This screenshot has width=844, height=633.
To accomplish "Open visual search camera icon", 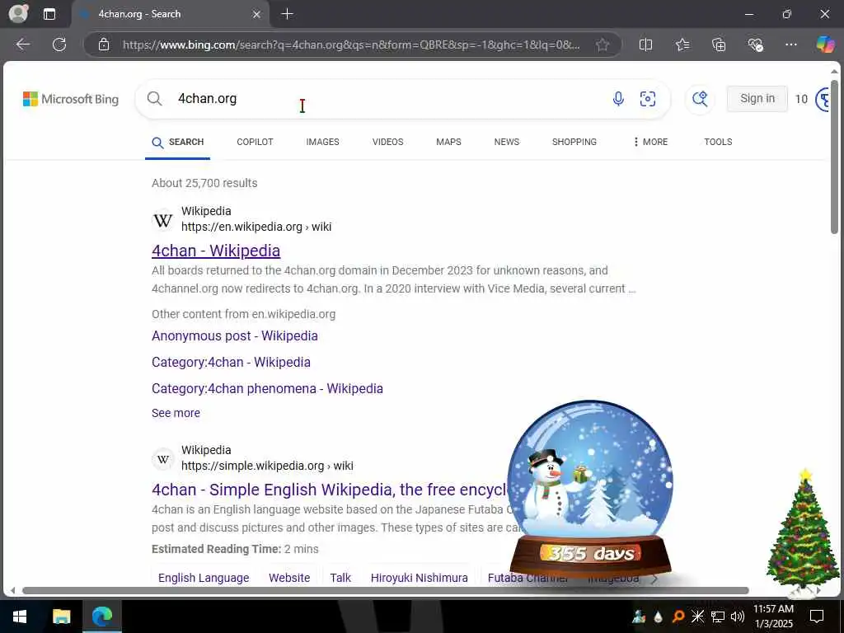I will coord(648,99).
